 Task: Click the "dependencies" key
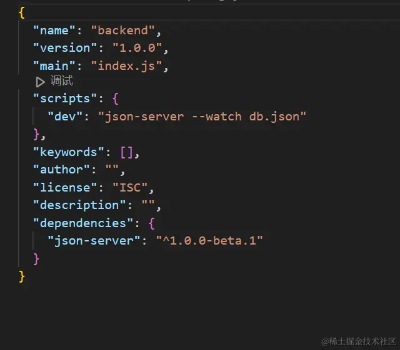coord(83,223)
